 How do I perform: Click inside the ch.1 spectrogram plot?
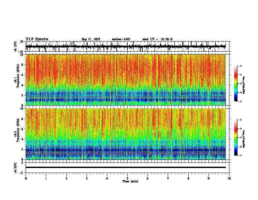pyautogui.click(x=125, y=80)
